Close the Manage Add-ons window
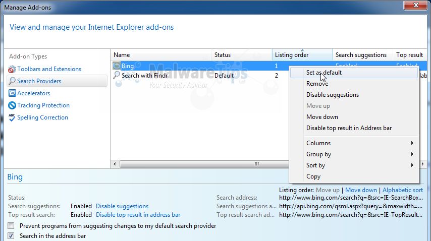This screenshot has width=431, height=241. [x=416, y=5]
